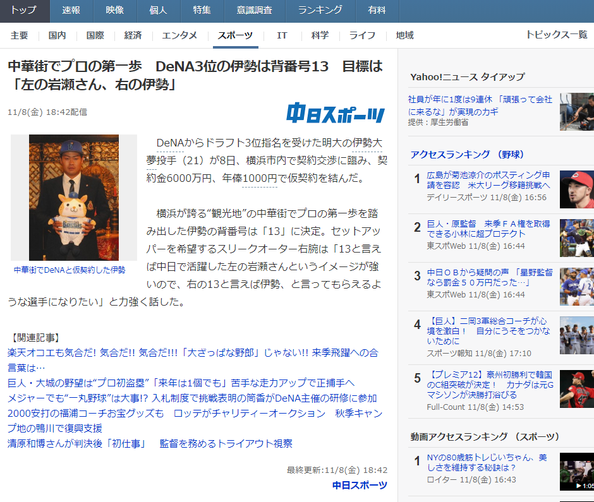Select the 主要 category
The width and height of the screenshot is (594, 502).
click(20, 35)
